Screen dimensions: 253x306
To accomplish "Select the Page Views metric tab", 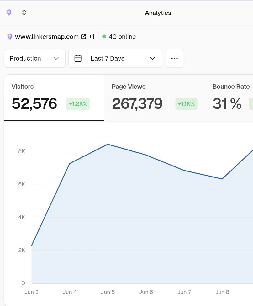I will (x=155, y=98).
